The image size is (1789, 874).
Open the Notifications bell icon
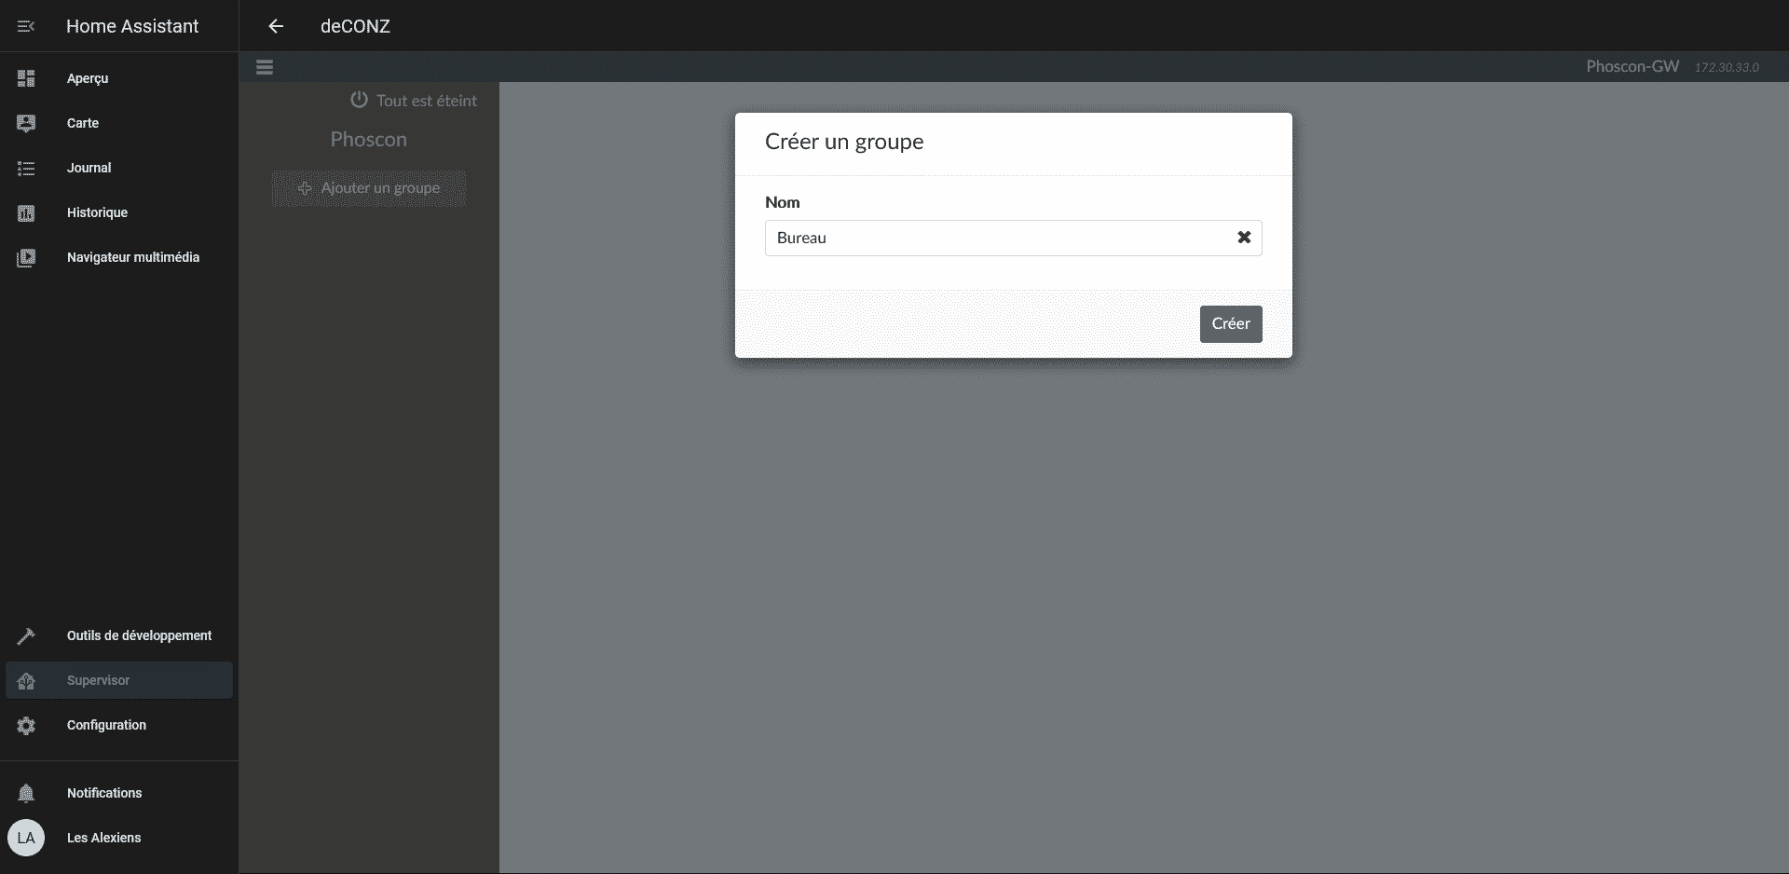tap(26, 793)
